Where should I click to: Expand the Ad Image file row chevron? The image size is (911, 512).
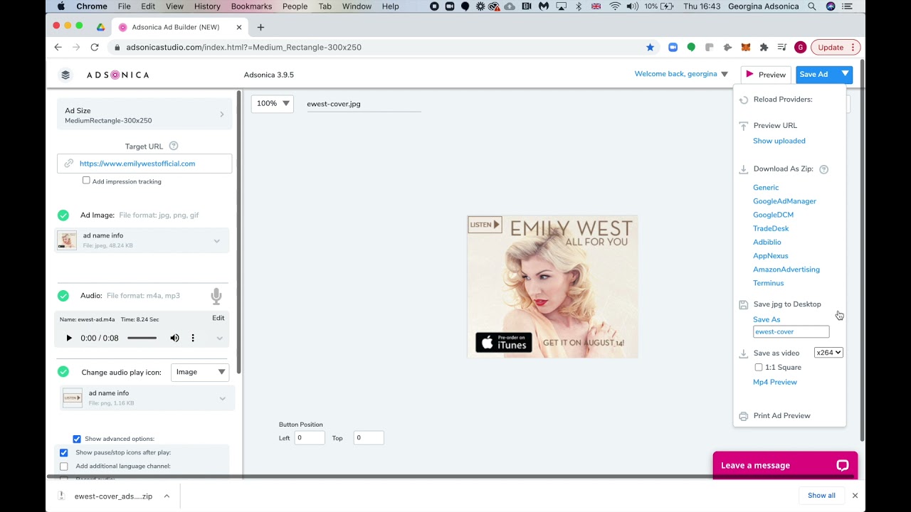click(217, 241)
